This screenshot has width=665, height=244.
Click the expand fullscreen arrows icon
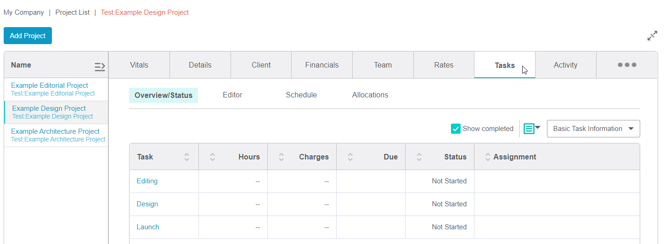tap(652, 36)
